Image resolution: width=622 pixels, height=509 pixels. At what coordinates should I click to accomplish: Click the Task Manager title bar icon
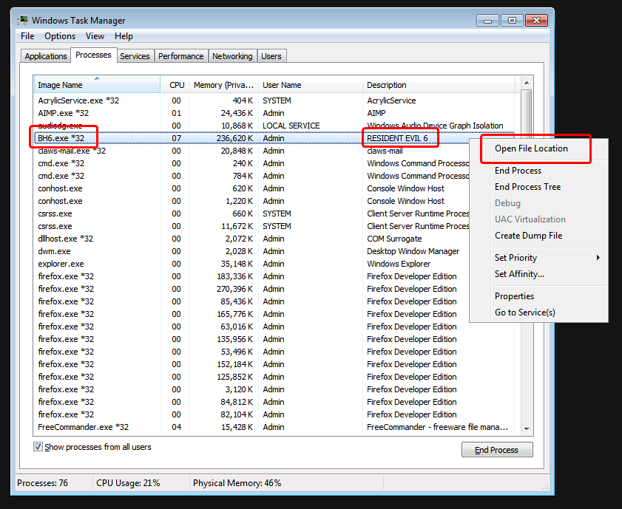pyautogui.click(x=23, y=21)
